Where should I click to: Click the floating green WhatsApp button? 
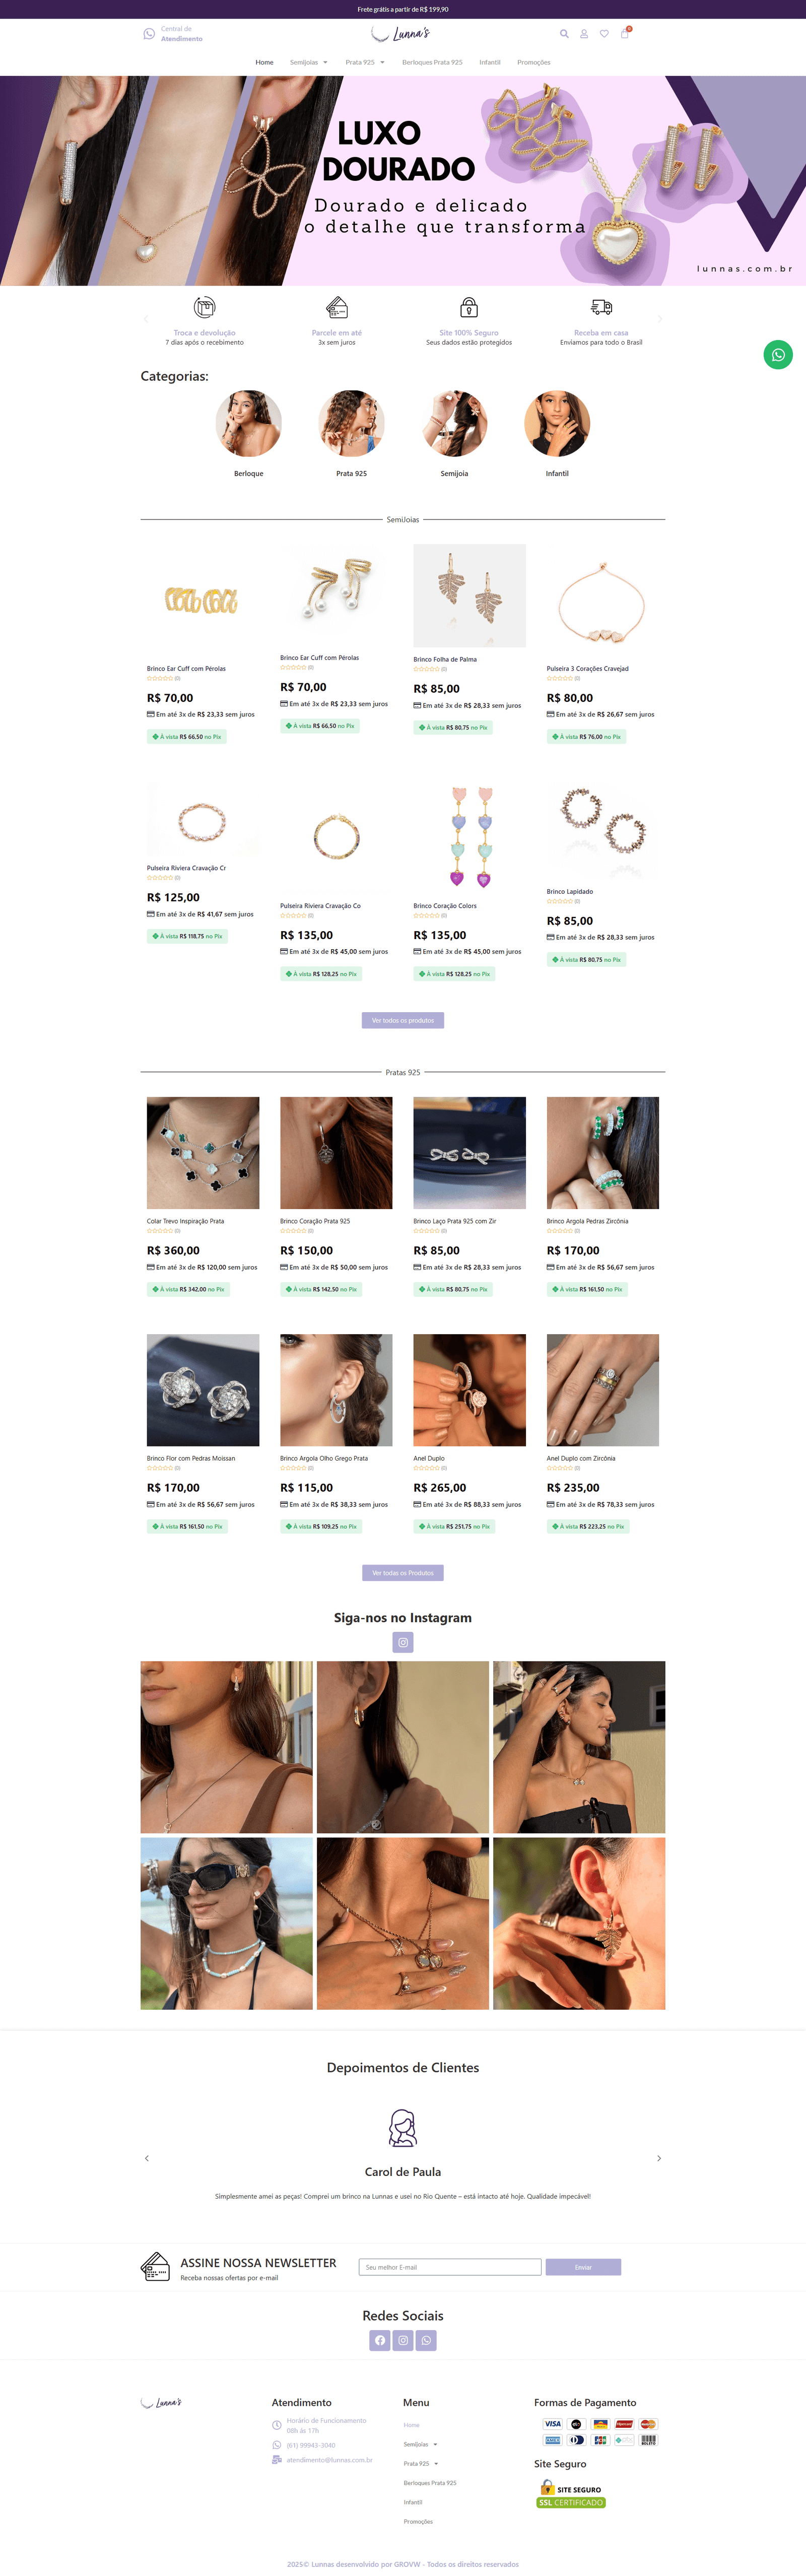[778, 355]
